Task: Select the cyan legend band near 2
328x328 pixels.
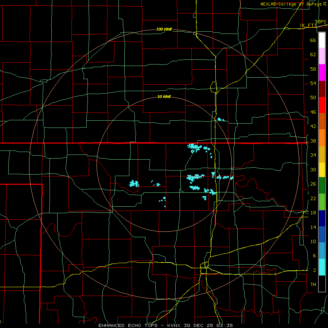Action: (322, 267)
